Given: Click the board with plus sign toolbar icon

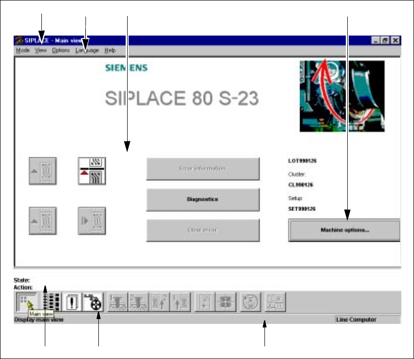Looking at the screenshot, I should [x=205, y=302].
